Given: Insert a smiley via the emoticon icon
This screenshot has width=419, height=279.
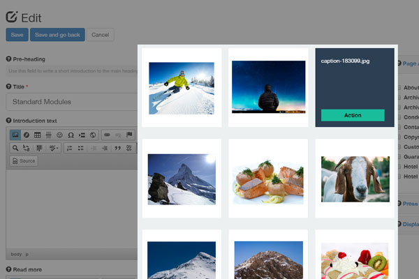Looking at the screenshot, I should point(59,135).
